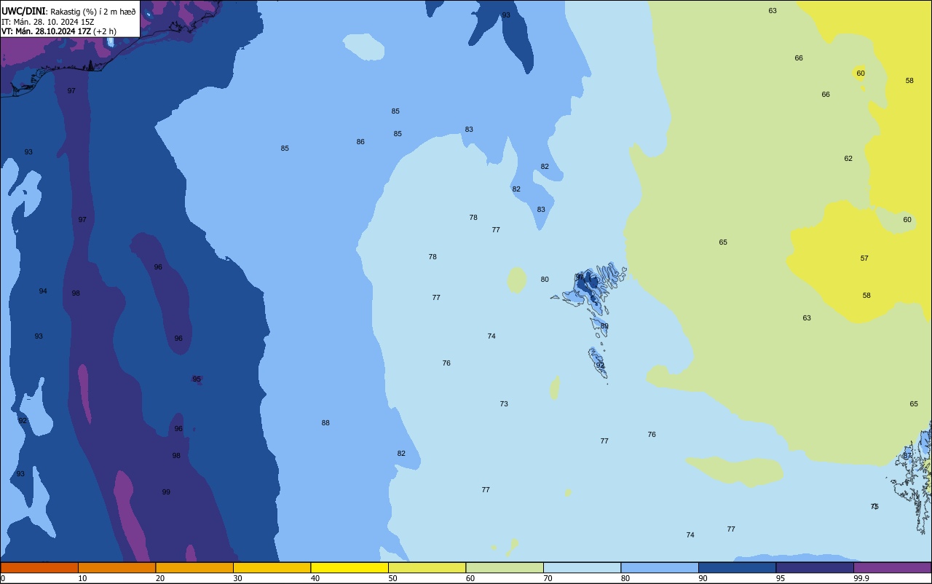This screenshot has width=932, height=584.
Task: Click the medium blue 80–90 legend swatch
Action: coord(660,567)
